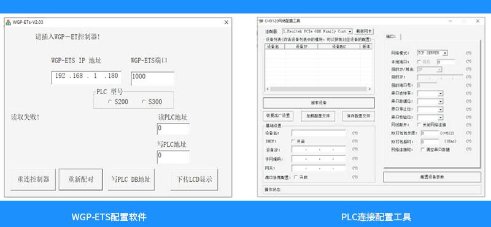Select the S200 PLC model radio button

(x=110, y=102)
